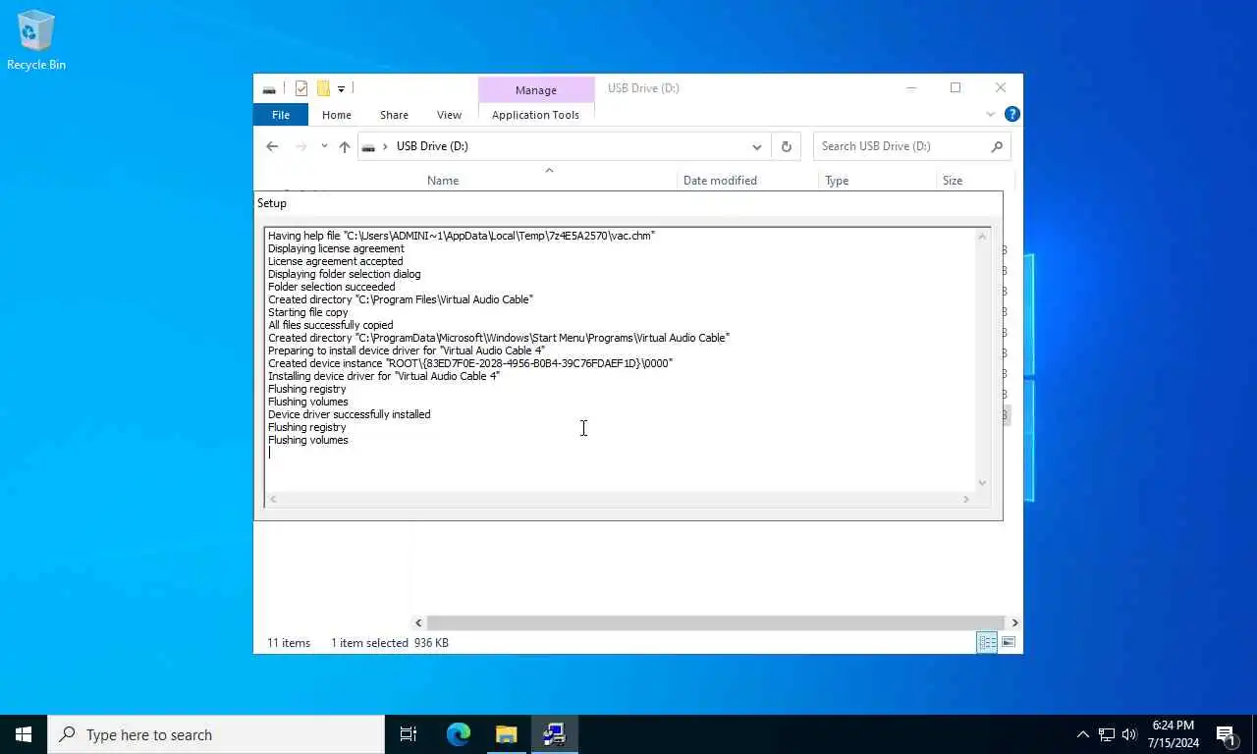Open the Windows Start menu
1257x754 pixels.
24,734
